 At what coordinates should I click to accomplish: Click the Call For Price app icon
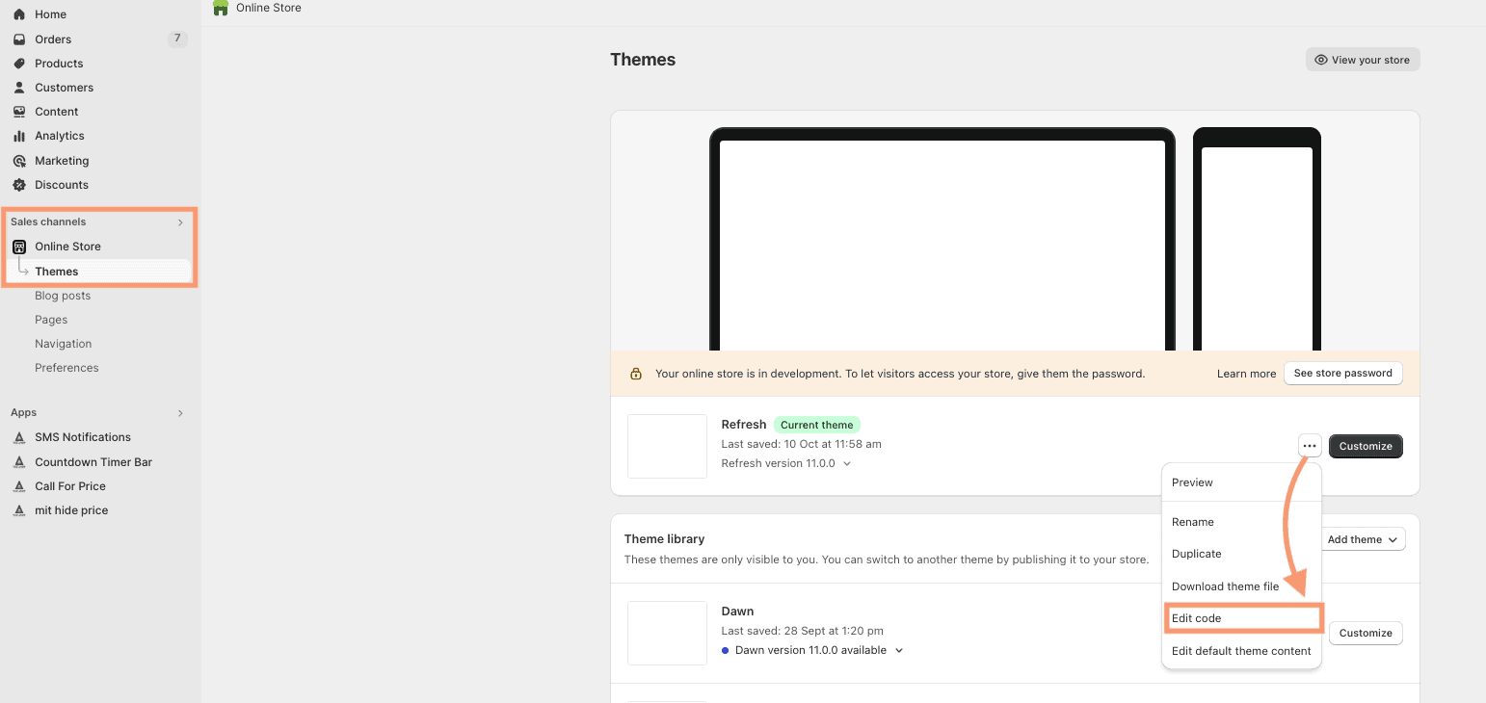19,486
